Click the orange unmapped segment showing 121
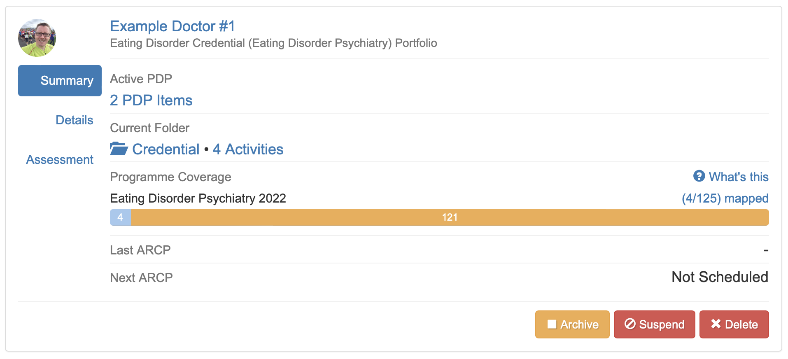The image size is (788, 359). click(x=450, y=217)
